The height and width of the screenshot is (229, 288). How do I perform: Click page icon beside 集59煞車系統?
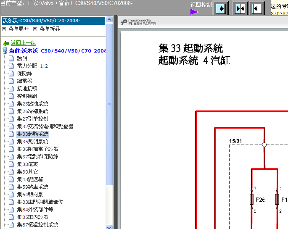11,187
